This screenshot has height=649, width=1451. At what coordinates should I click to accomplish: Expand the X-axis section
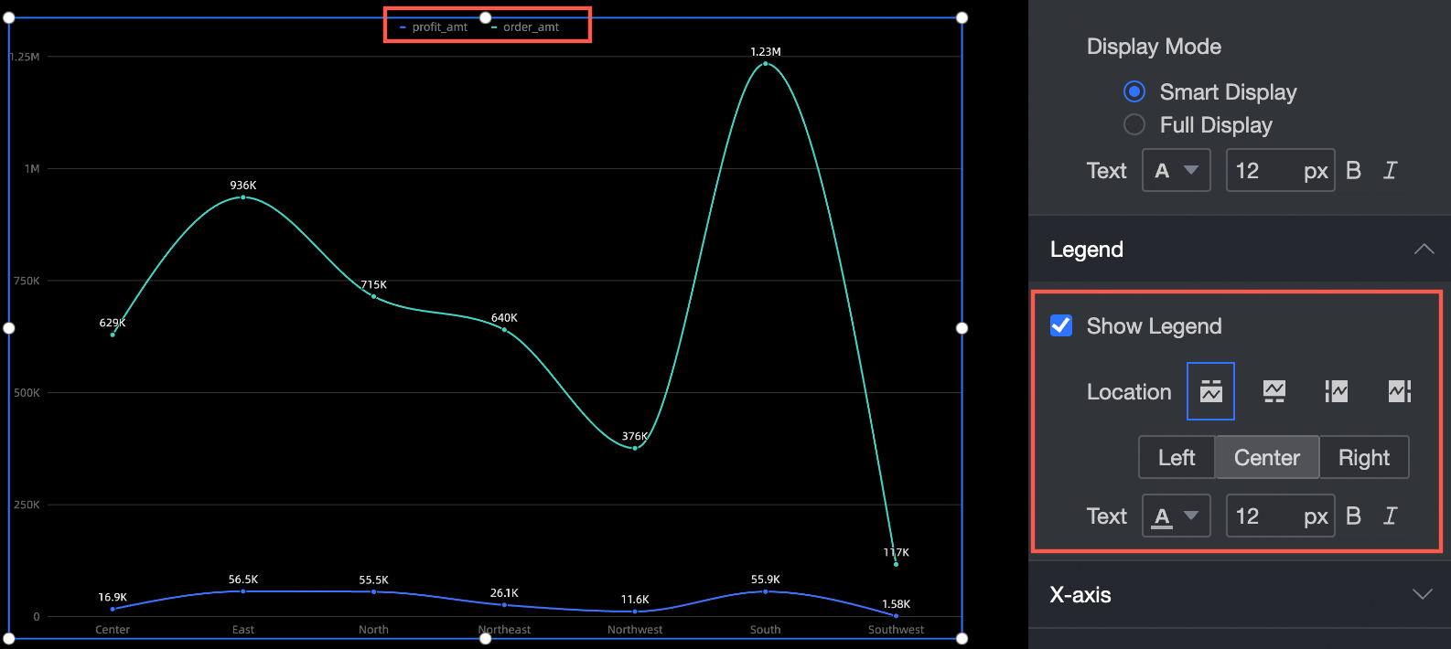[1423, 594]
